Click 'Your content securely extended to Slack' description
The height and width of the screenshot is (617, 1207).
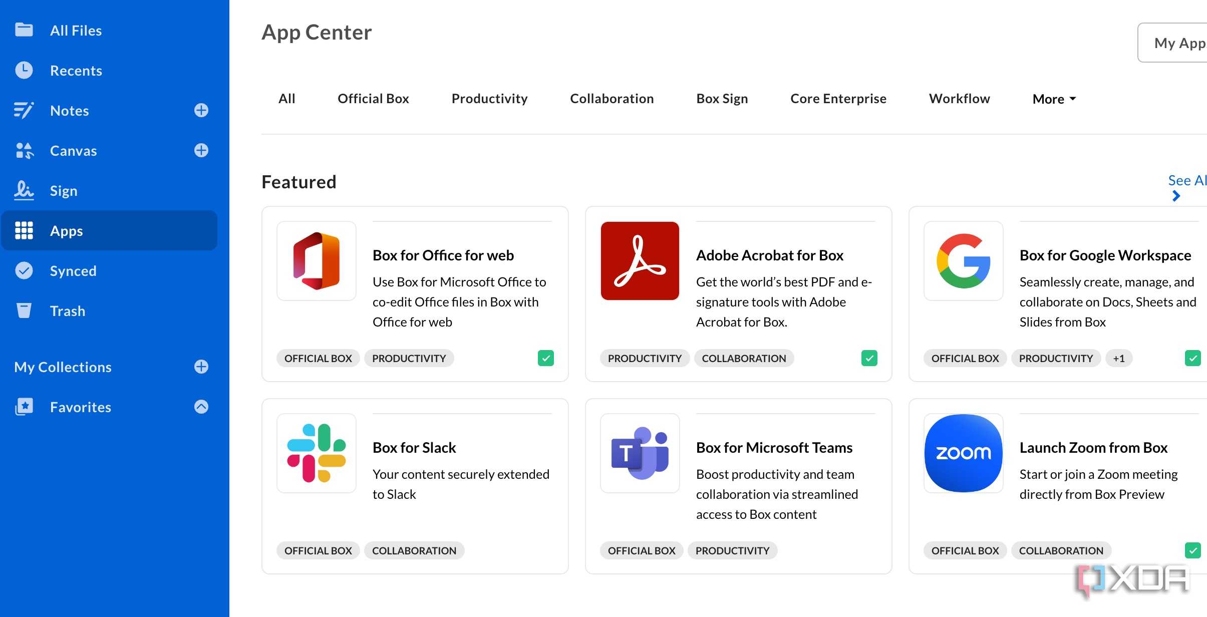tap(461, 484)
